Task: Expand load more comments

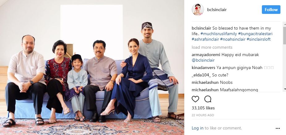Action: [x=212, y=47]
